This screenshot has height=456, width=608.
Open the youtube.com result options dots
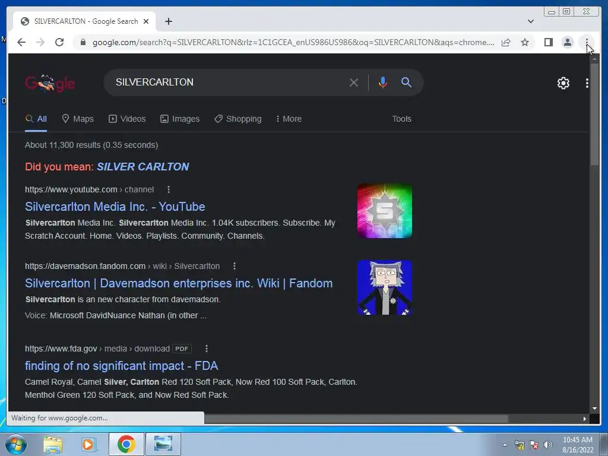(168, 189)
